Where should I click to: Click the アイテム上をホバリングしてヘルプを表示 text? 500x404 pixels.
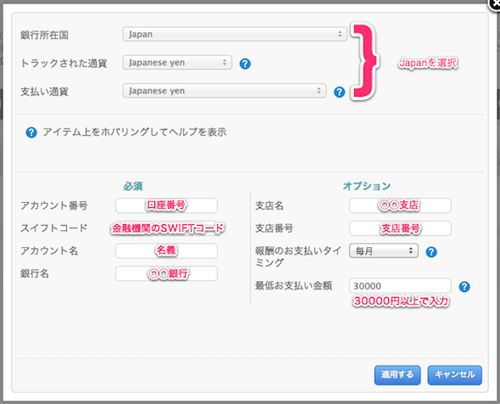coord(135,132)
